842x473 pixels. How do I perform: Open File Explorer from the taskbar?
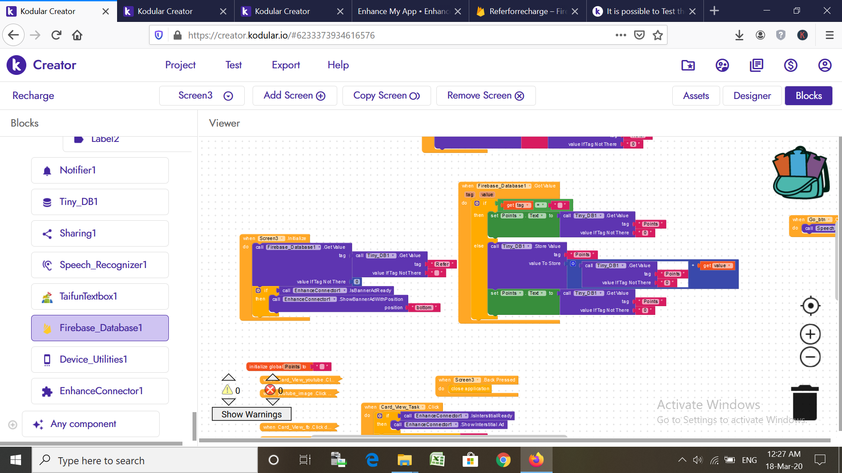[x=404, y=460]
